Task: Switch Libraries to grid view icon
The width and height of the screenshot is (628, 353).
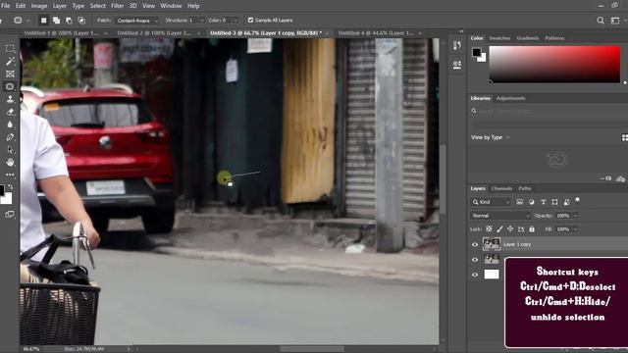Action: click(625, 137)
